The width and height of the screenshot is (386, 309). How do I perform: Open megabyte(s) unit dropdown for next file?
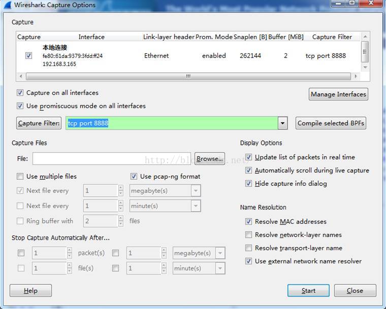point(196,190)
